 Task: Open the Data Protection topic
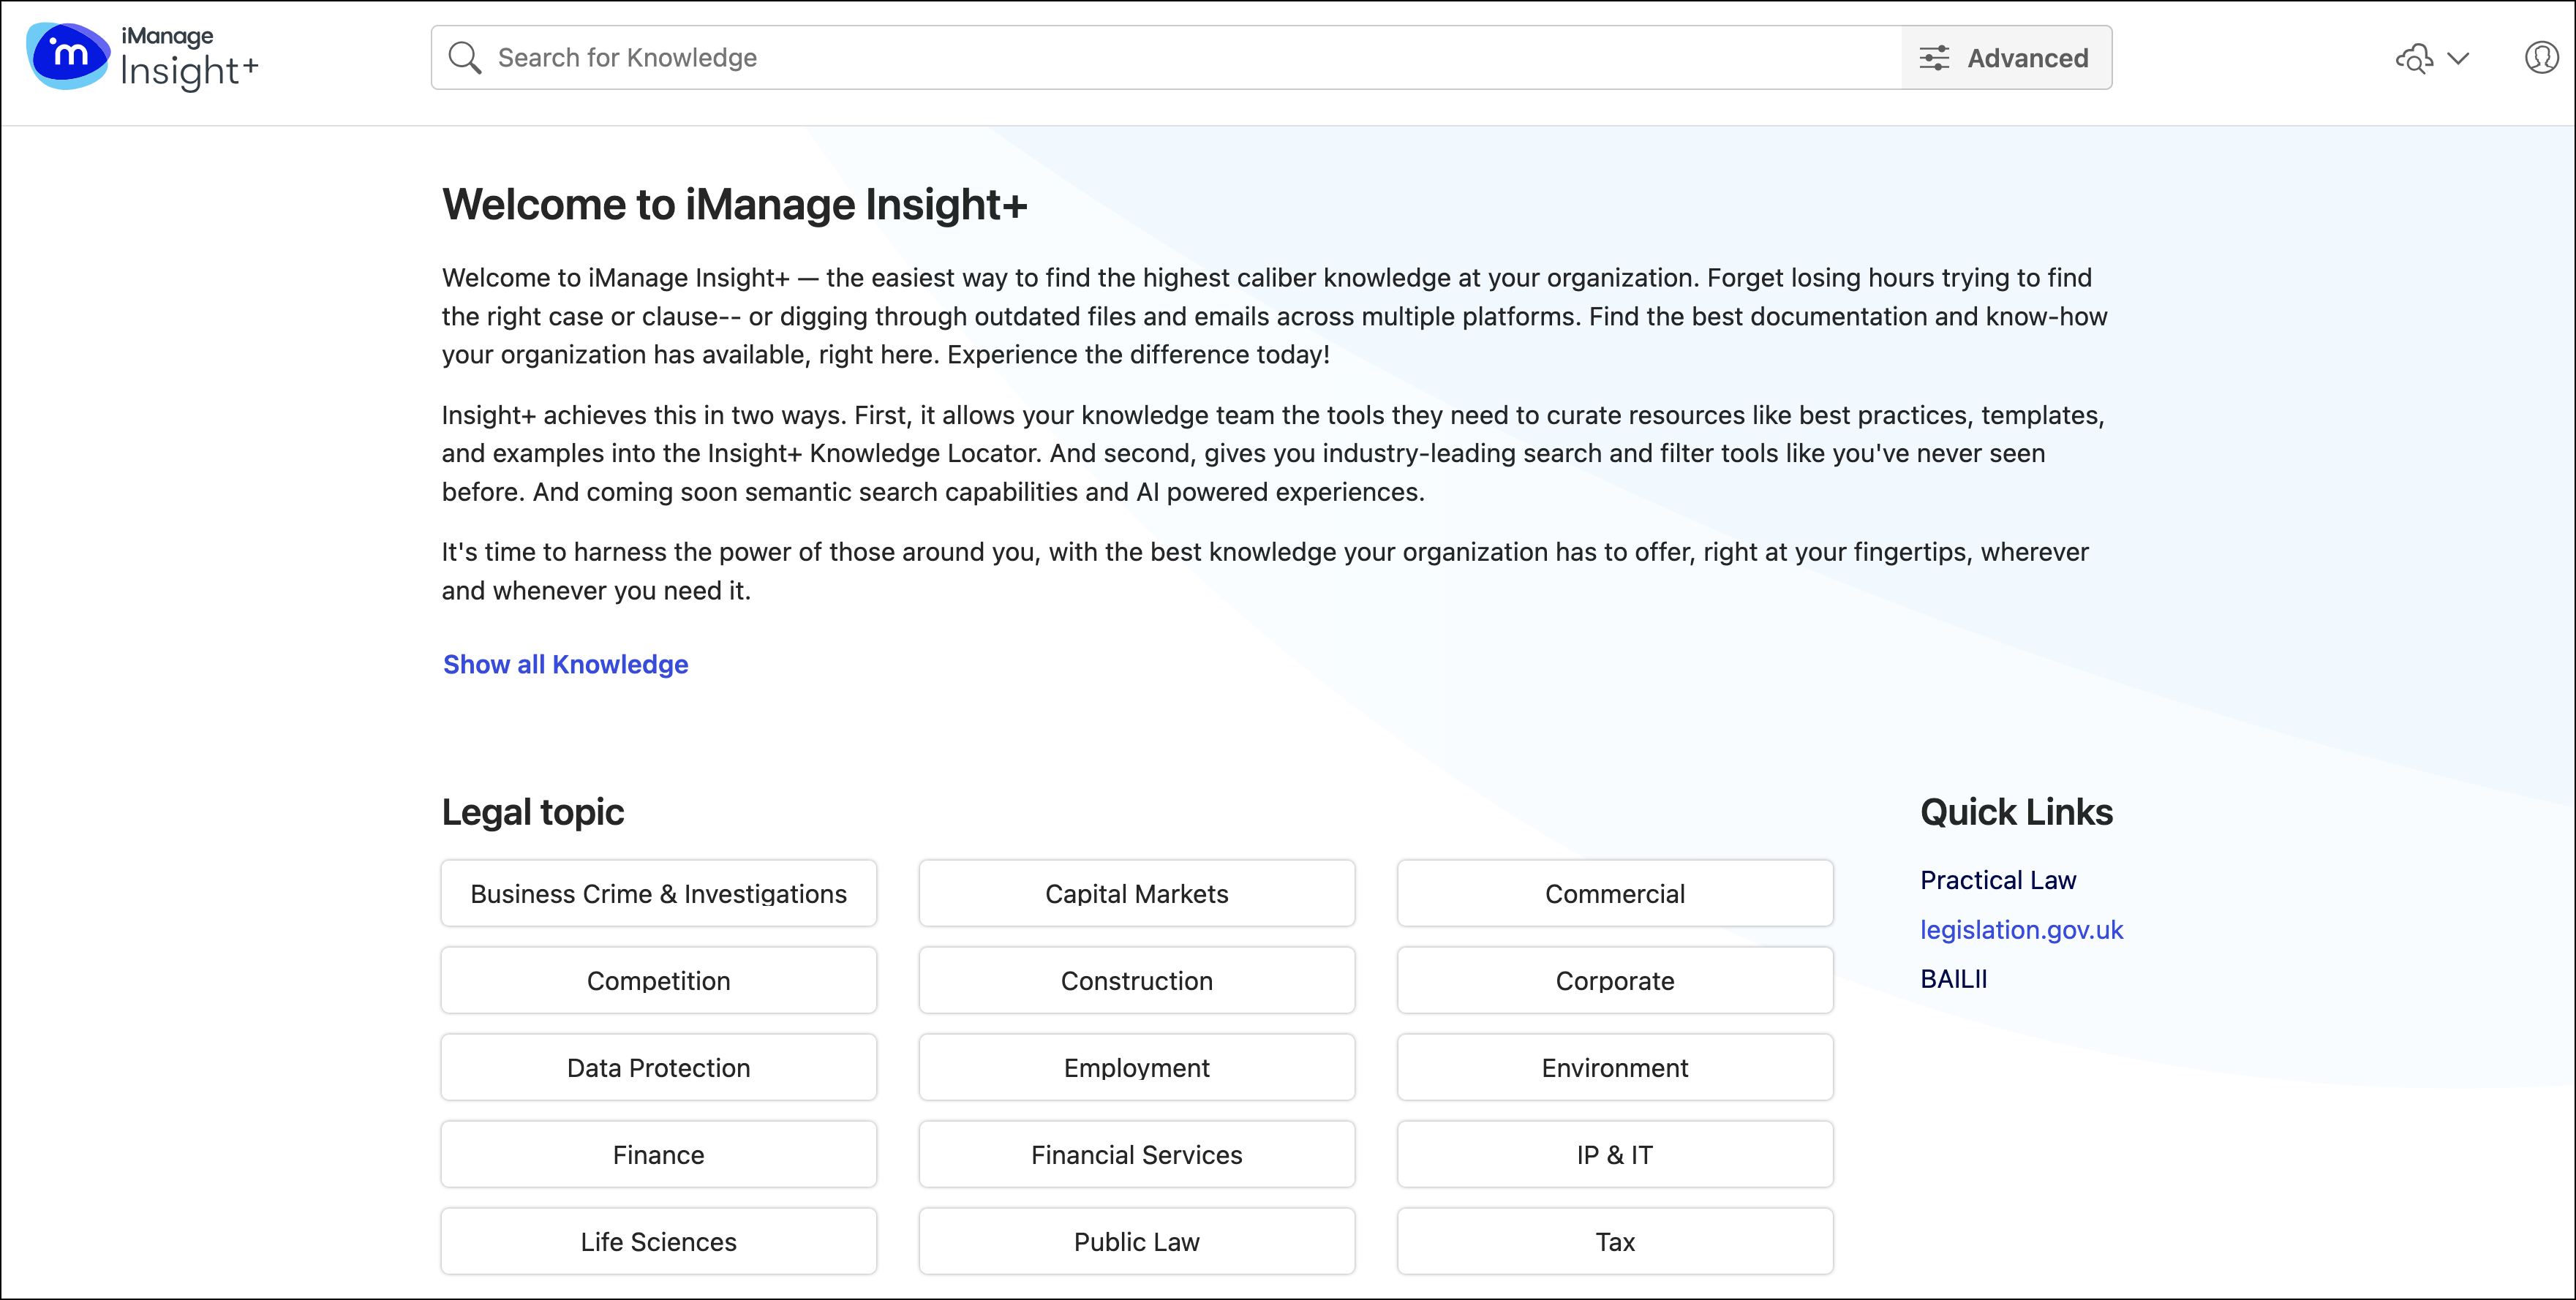pos(658,1068)
